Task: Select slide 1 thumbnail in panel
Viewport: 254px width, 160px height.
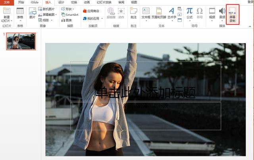Action: (x=21, y=41)
